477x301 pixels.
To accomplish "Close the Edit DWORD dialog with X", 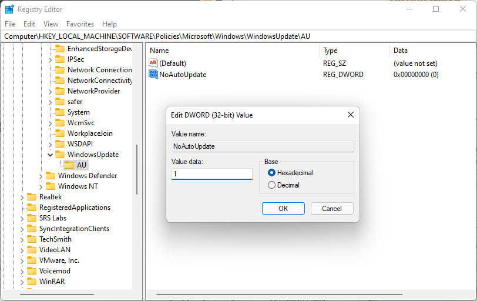I will coord(351,115).
